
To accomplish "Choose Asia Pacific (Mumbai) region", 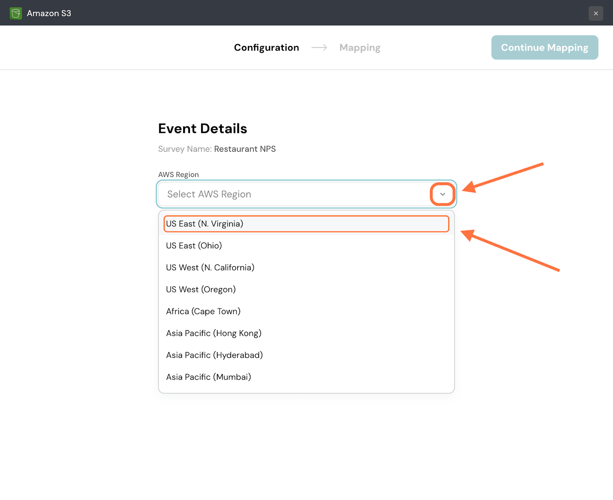I will point(208,377).
